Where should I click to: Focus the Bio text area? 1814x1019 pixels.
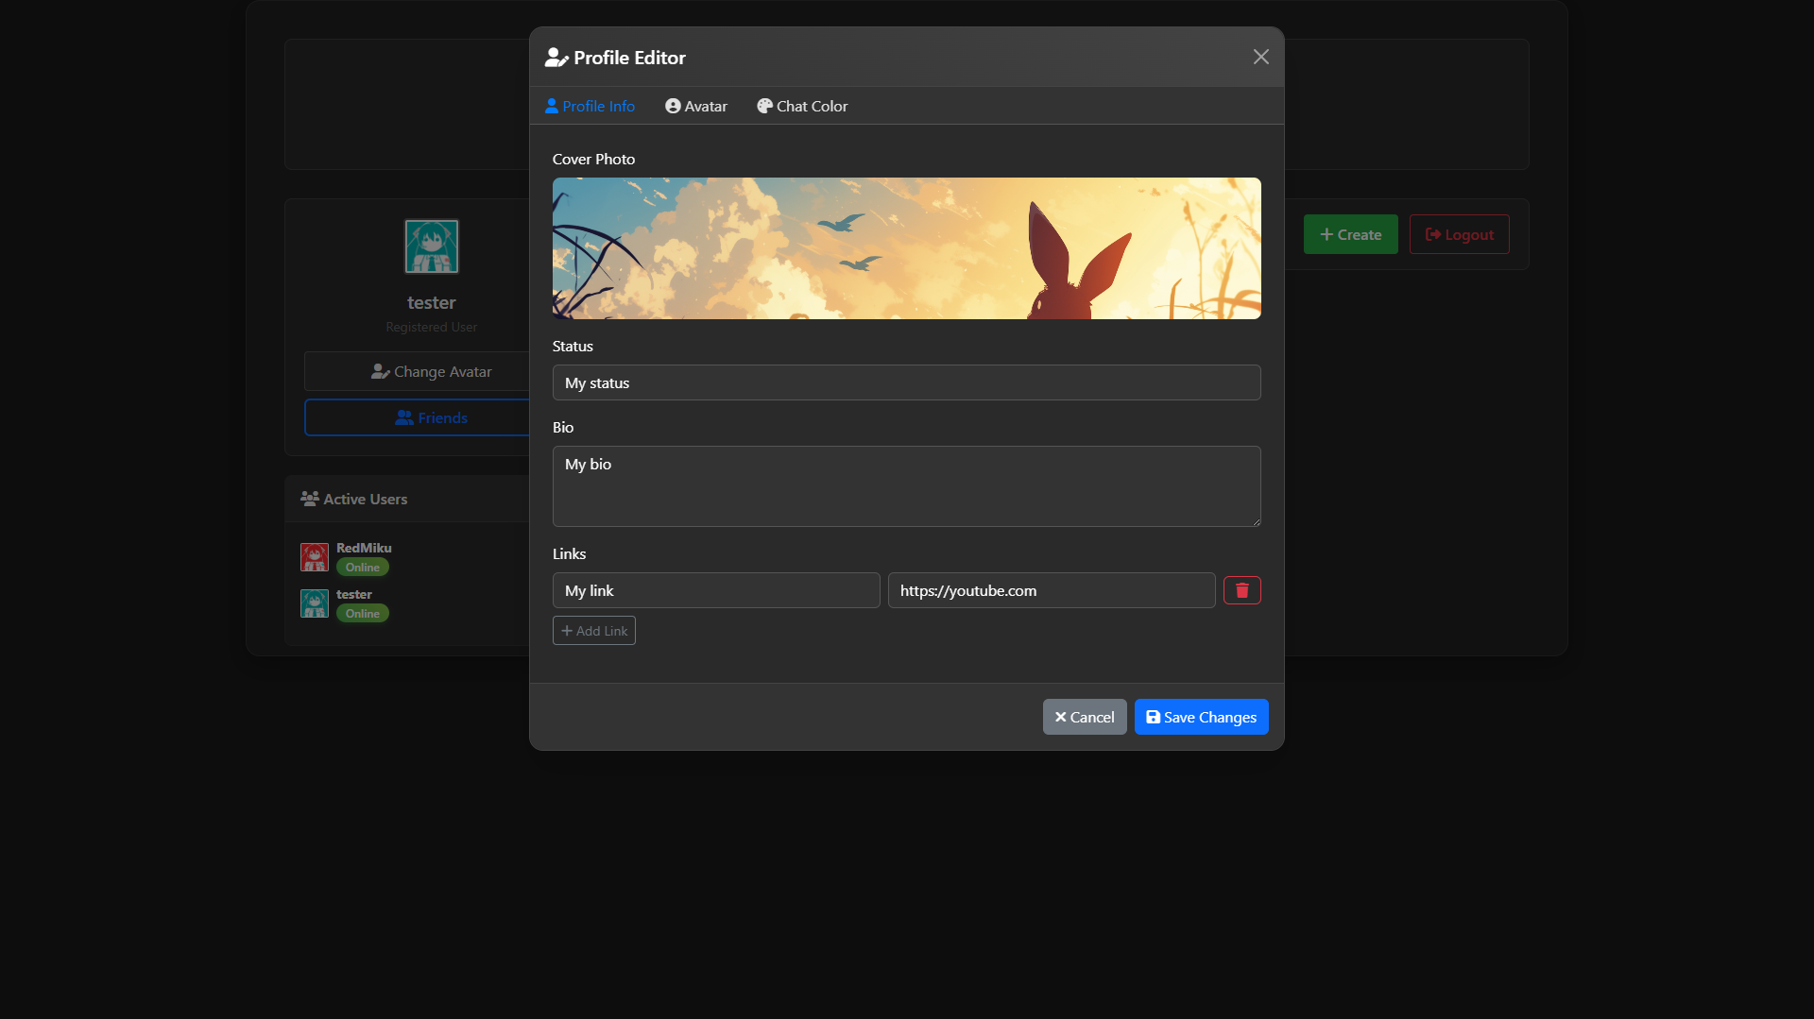click(x=906, y=486)
